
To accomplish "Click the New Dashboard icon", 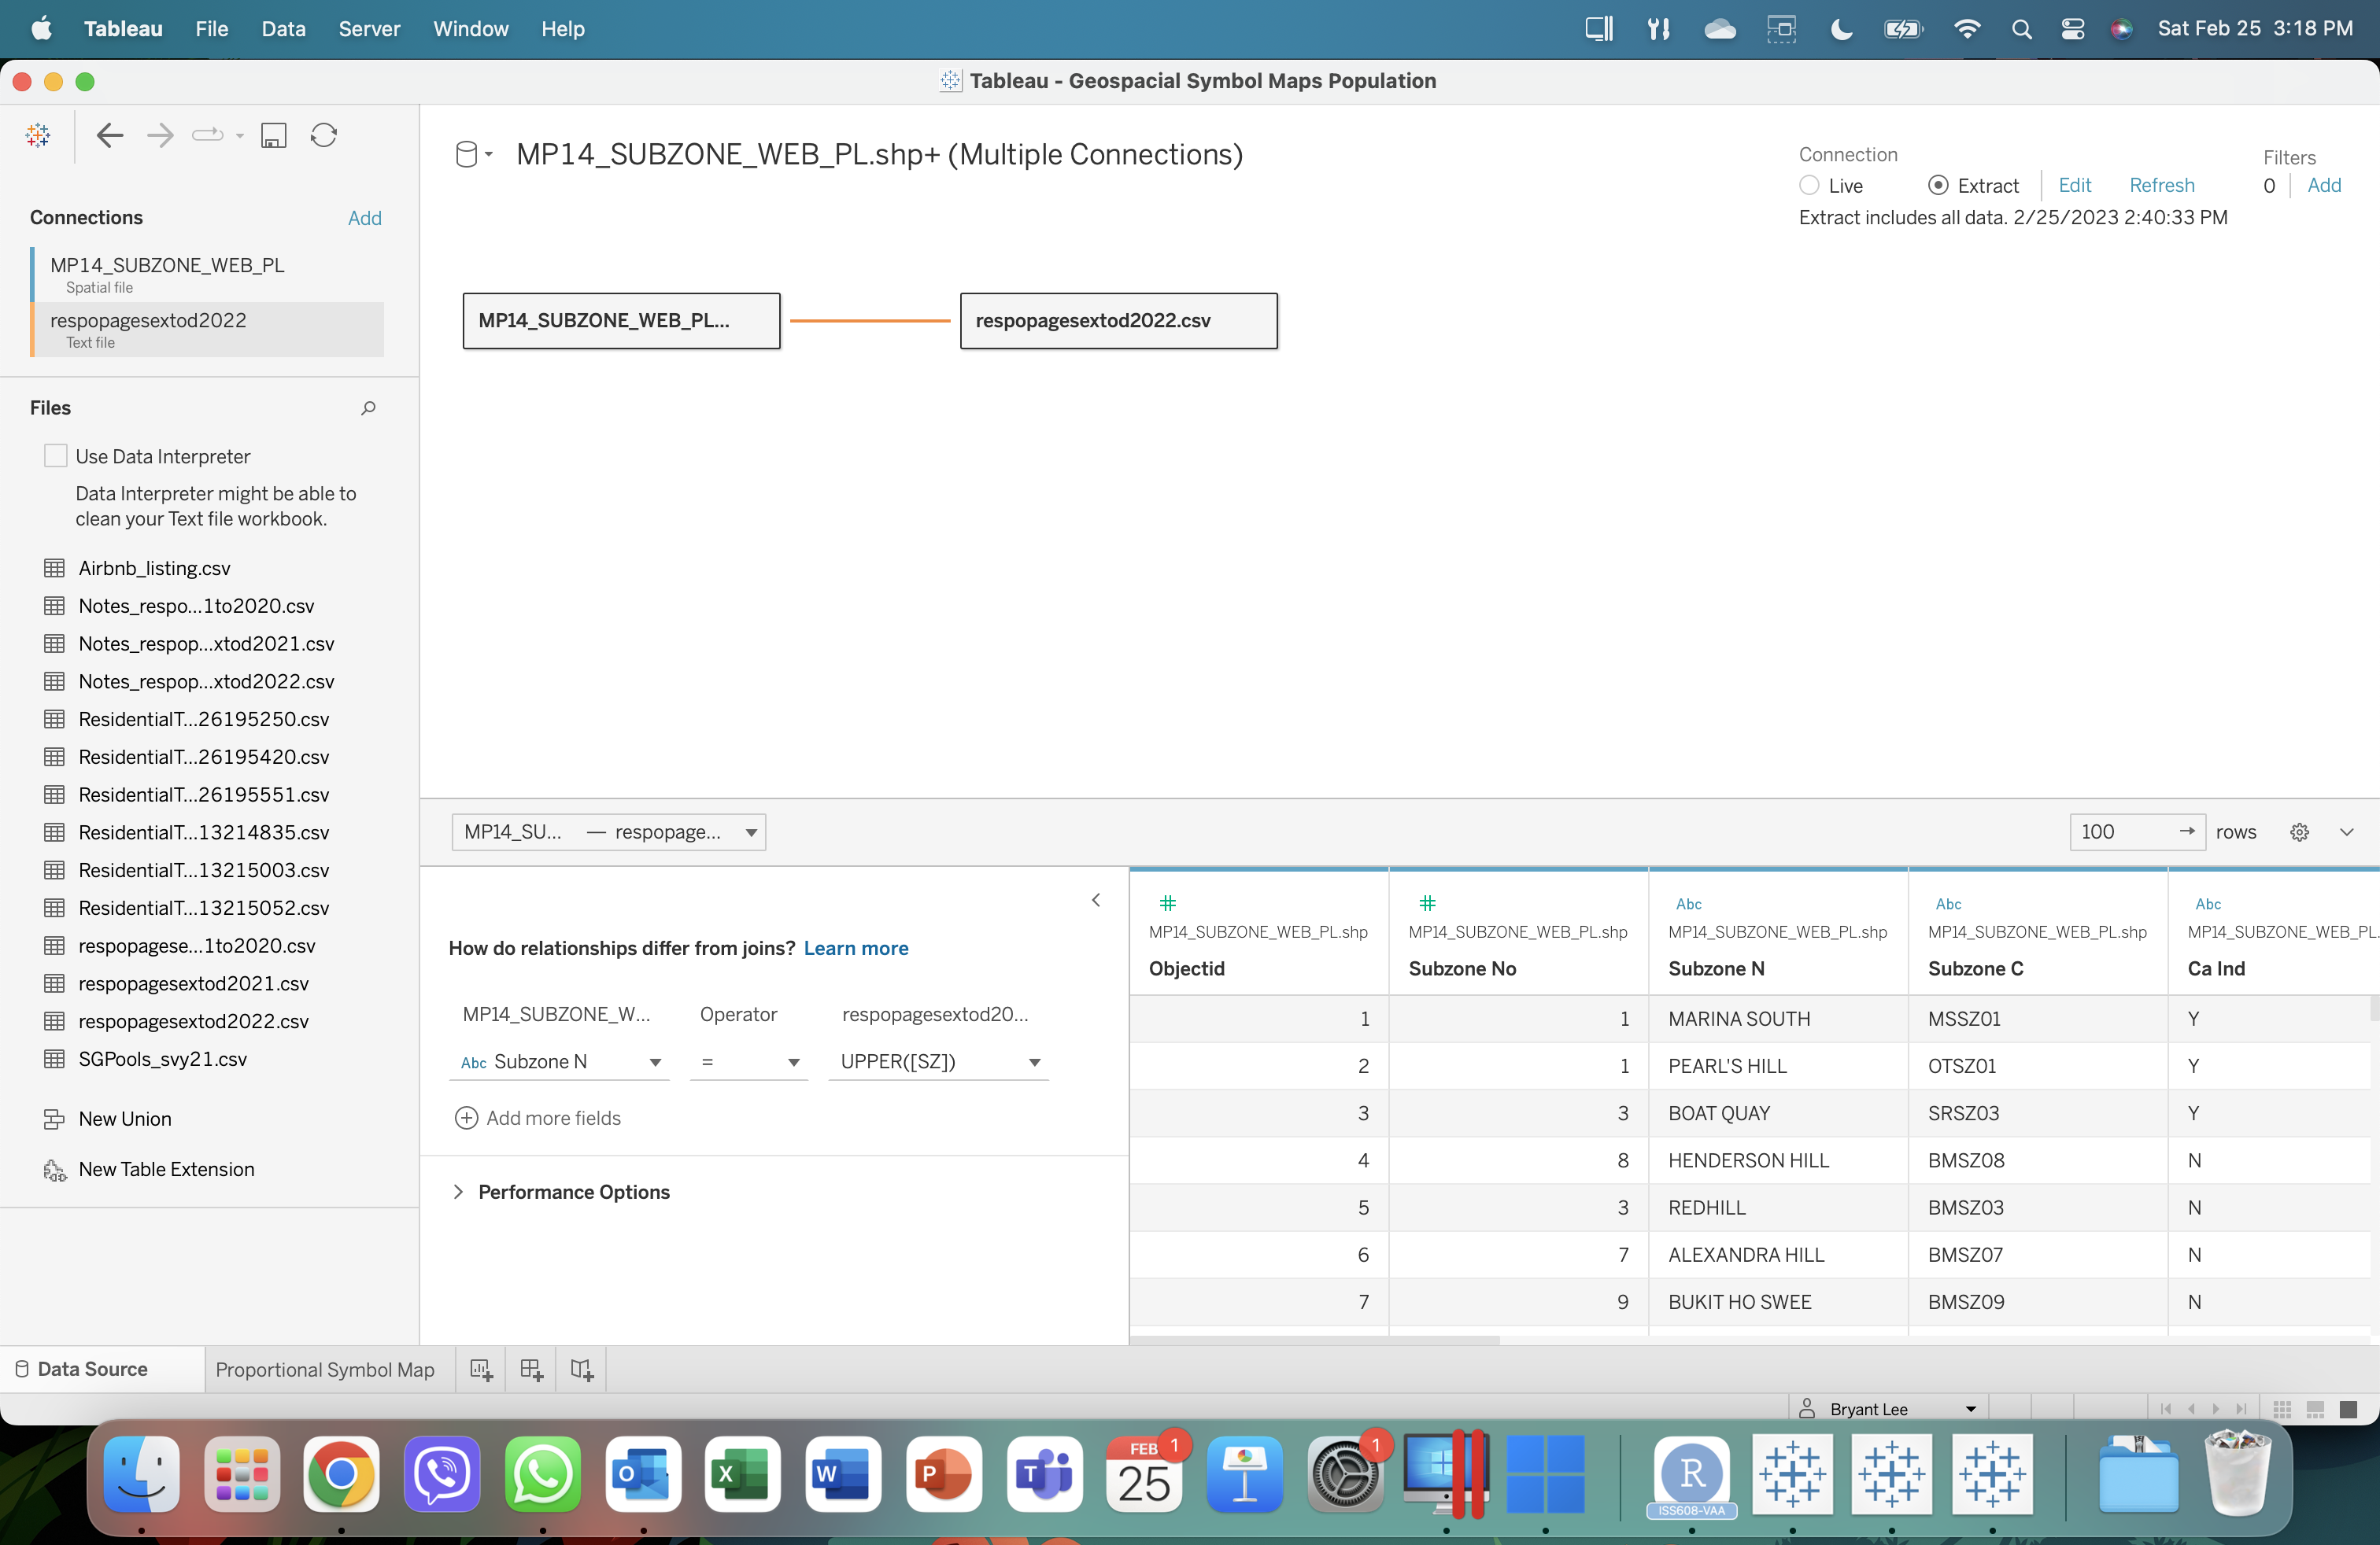I will pos(531,1369).
